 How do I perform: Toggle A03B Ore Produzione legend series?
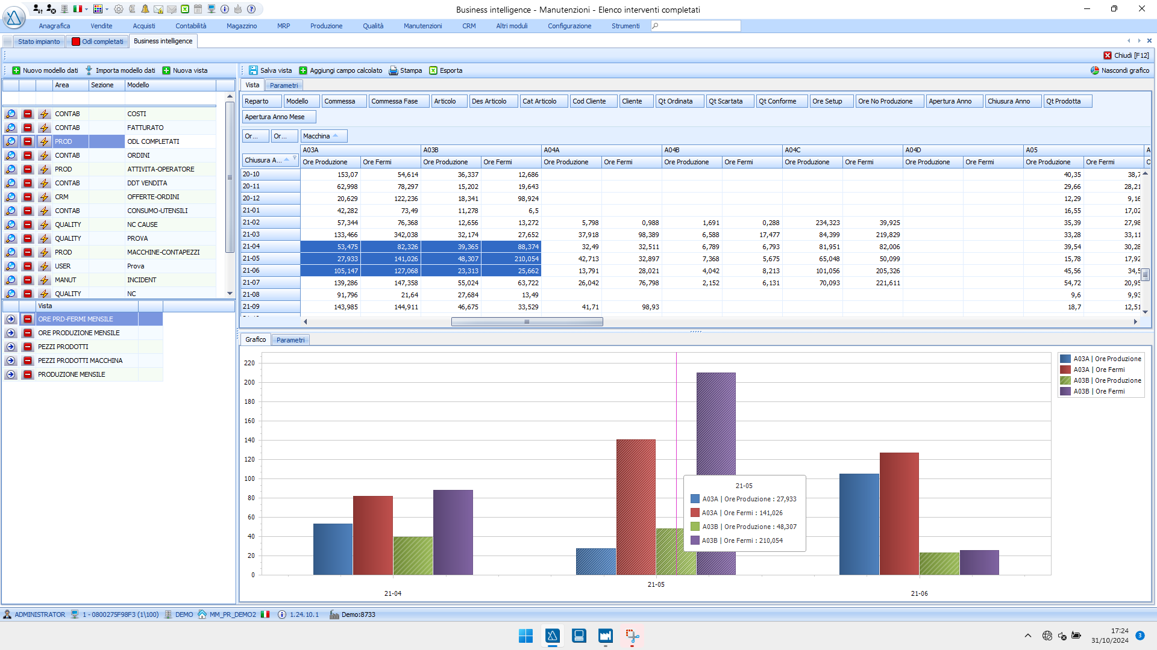coord(1101,380)
